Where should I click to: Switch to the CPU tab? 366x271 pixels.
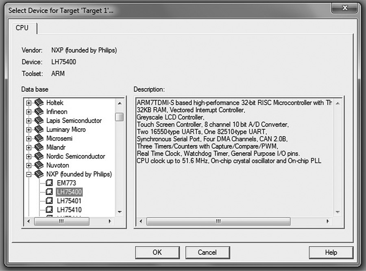click(23, 28)
